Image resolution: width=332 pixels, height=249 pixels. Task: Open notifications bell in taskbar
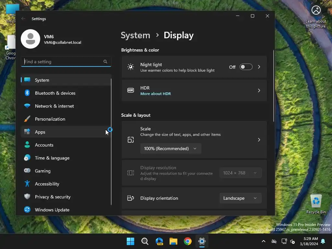(323, 241)
